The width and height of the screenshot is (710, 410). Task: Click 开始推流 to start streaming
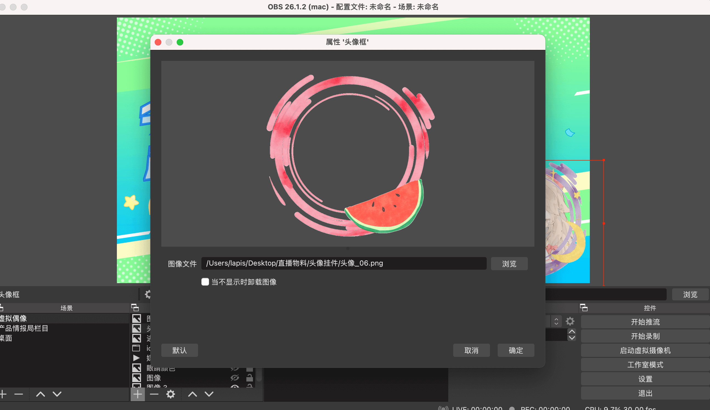tap(645, 322)
